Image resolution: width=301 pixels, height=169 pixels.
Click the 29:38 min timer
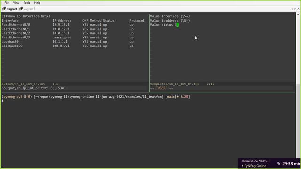[291, 164]
